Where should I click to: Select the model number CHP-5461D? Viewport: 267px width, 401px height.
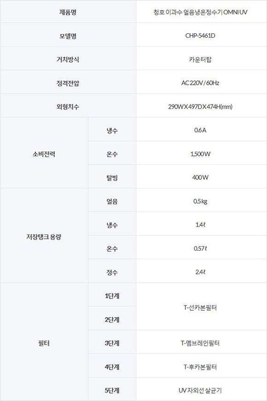[x=200, y=35]
